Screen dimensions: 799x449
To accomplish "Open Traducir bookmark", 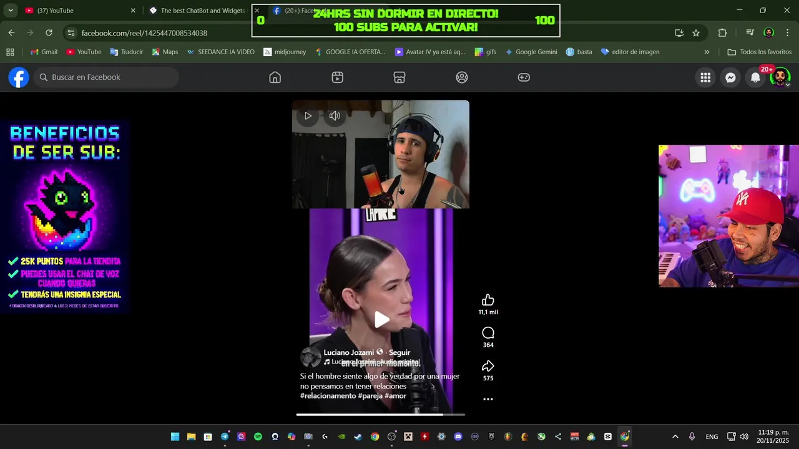I will (126, 52).
